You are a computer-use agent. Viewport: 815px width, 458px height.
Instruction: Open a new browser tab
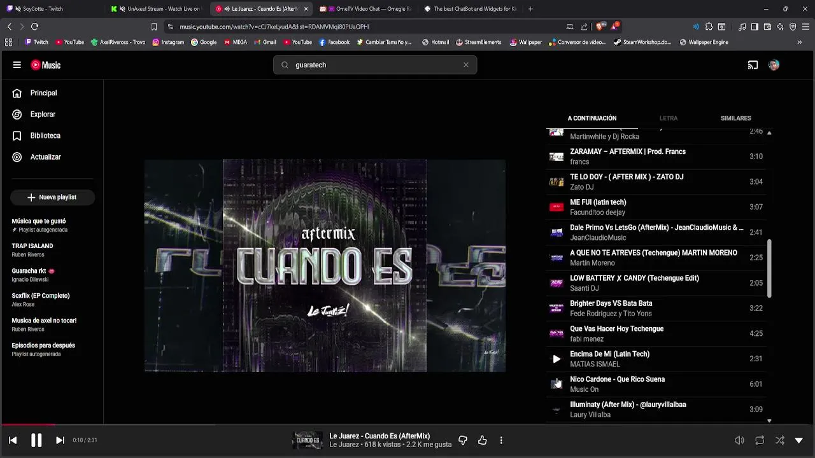530,9
